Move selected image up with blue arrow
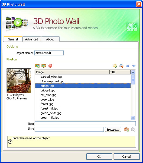This screenshot has height=163, width=143. (128, 66)
